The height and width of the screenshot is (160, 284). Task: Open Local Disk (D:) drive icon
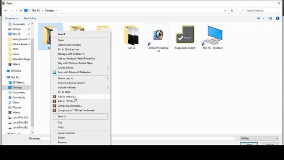point(10,123)
